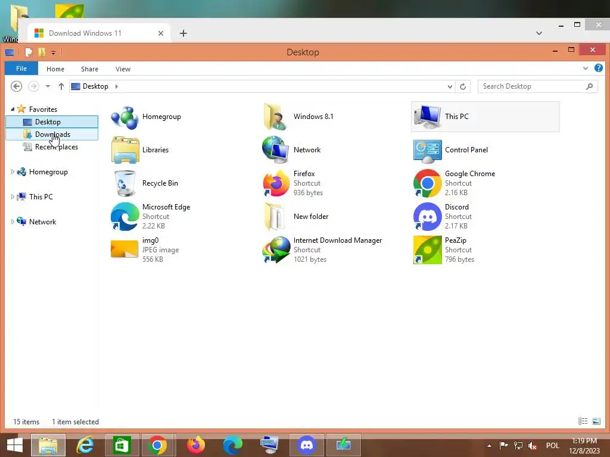Select Desktop under Favorites
The width and height of the screenshot is (610, 457).
point(52,121)
